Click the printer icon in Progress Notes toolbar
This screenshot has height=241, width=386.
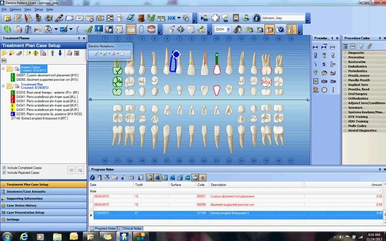coord(115,178)
